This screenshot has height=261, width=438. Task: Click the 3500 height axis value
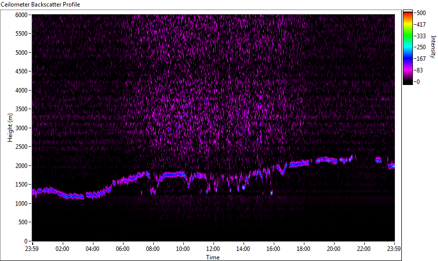pyautogui.click(x=21, y=109)
